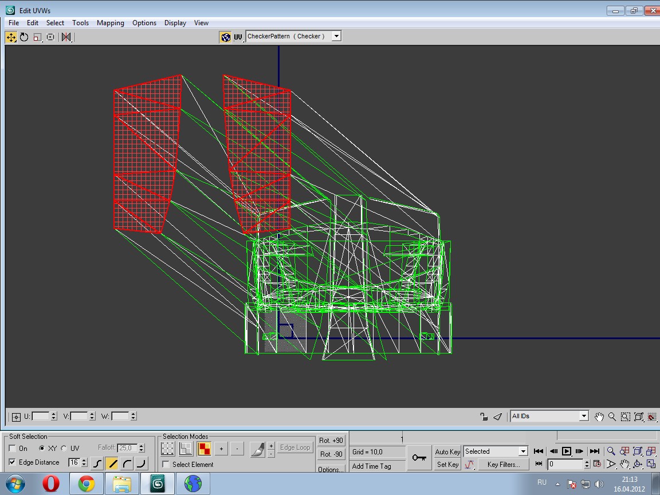The height and width of the screenshot is (495, 660).
Task: Activate Paint Select brush mode
Action: (x=257, y=449)
